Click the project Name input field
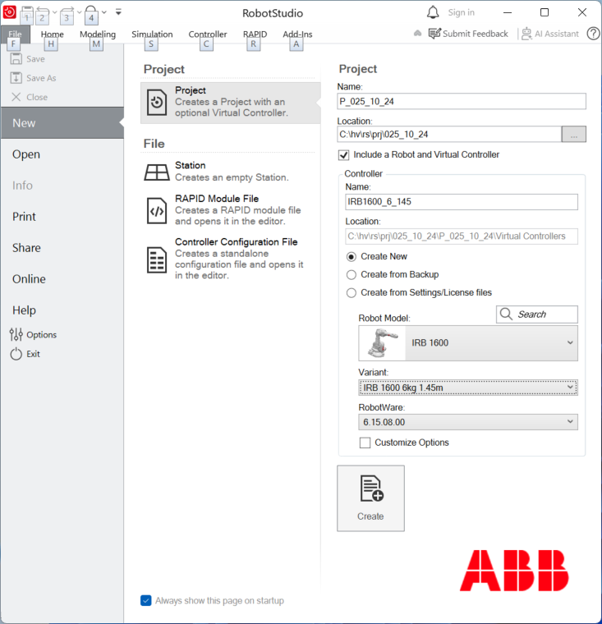The height and width of the screenshot is (624, 602). (x=461, y=102)
